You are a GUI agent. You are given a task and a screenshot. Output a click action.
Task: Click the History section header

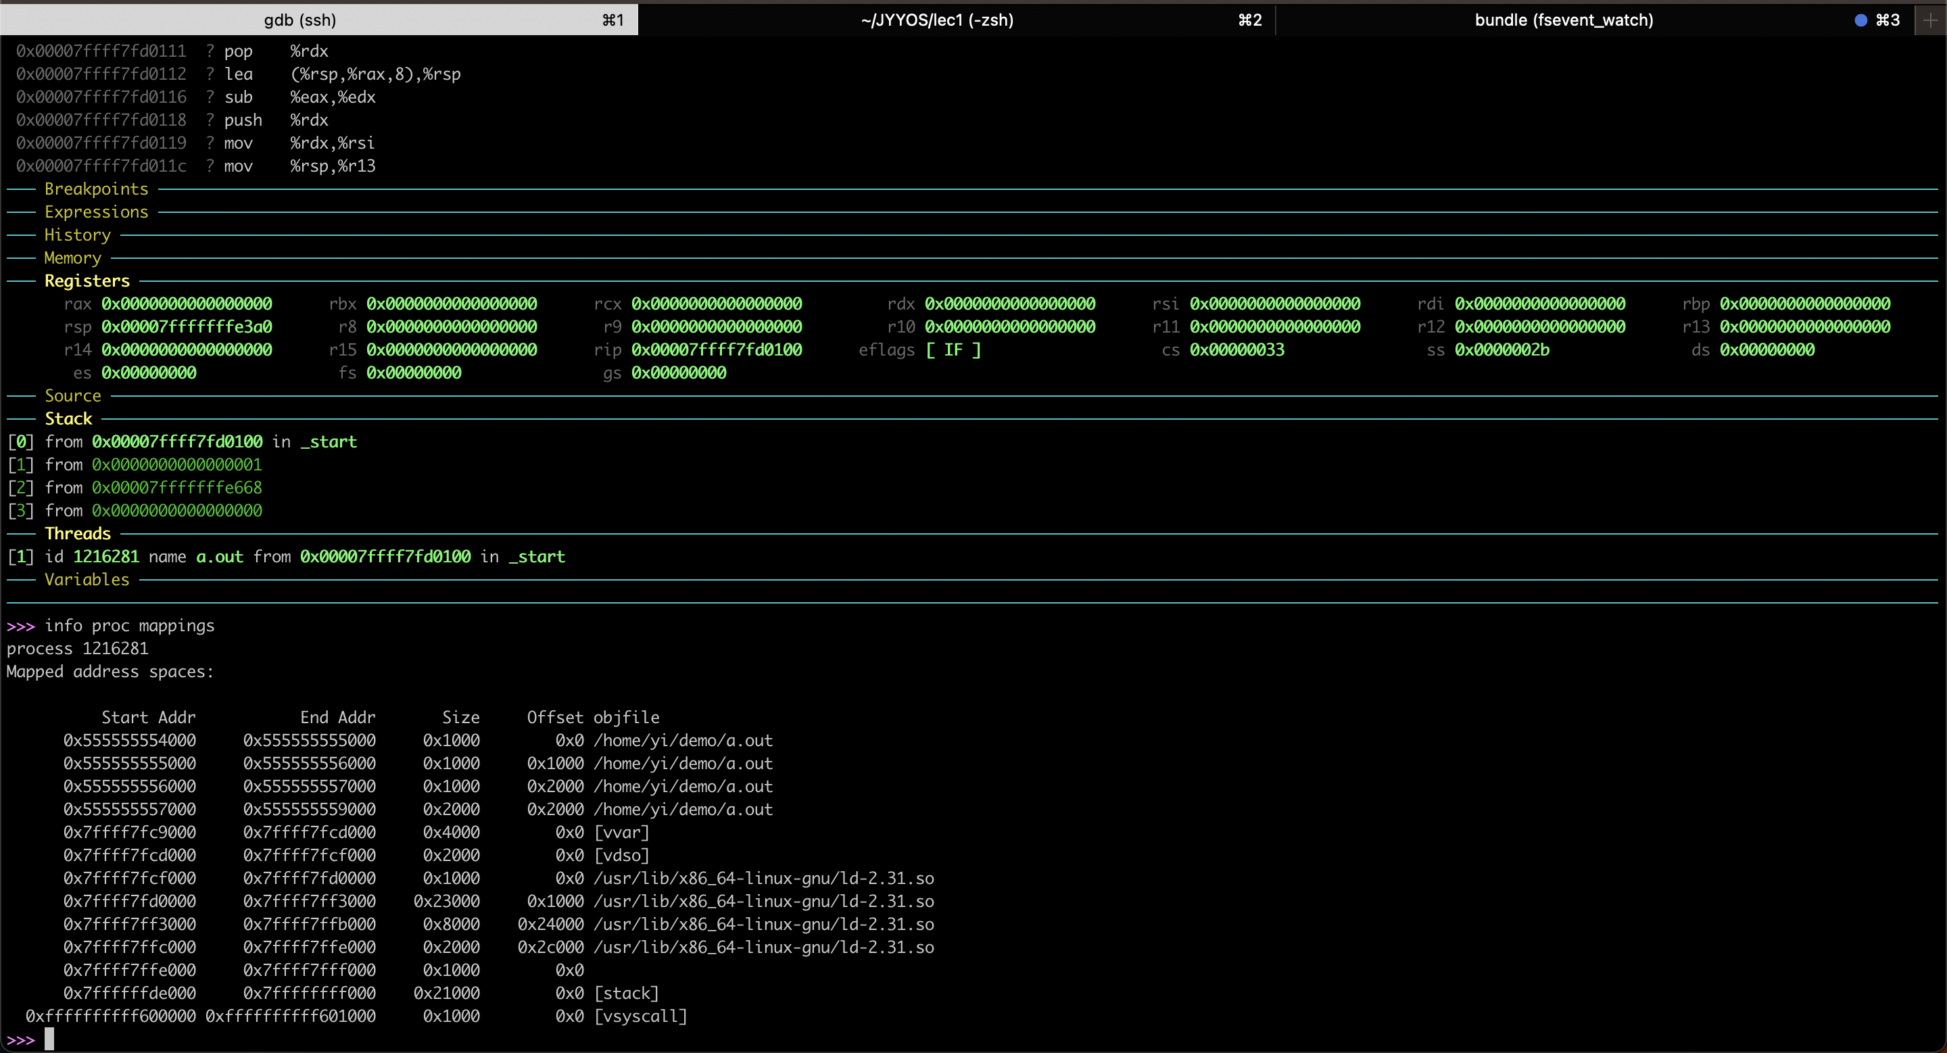click(77, 235)
